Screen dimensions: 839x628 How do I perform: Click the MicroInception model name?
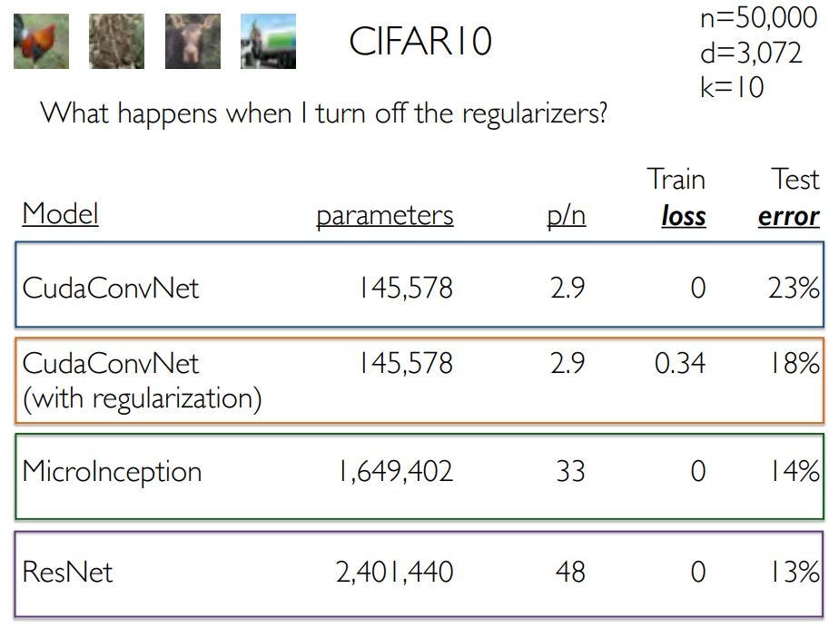click(x=112, y=472)
